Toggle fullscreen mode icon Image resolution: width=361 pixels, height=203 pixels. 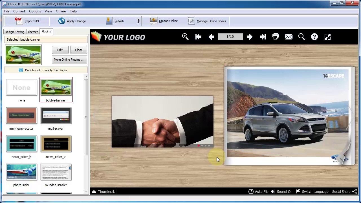click(327, 37)
